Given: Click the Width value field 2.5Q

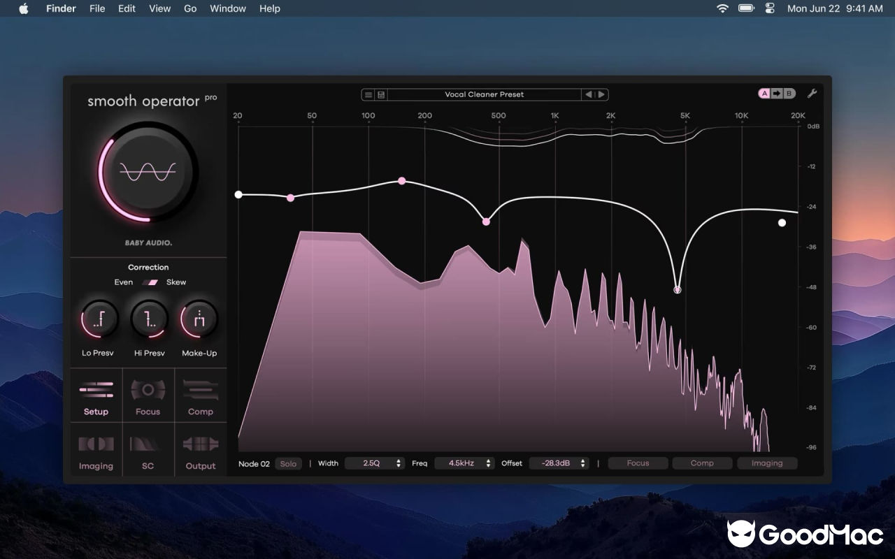Looking at the screenshot, I should [375, 463].
